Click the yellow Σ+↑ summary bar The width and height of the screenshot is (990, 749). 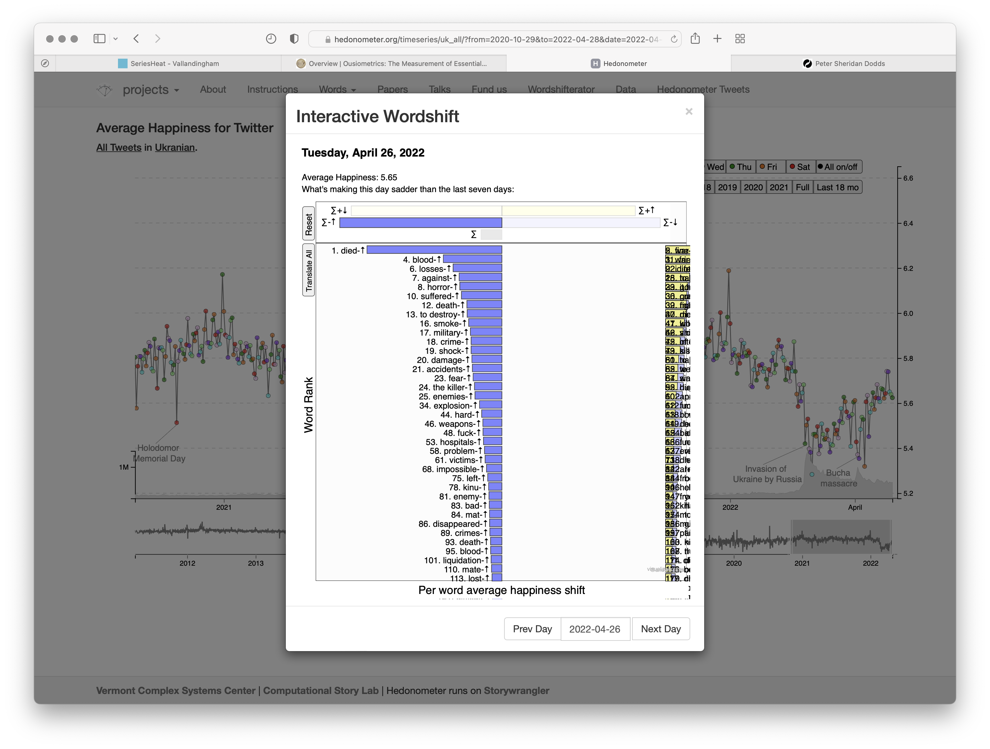click(568, 211)
